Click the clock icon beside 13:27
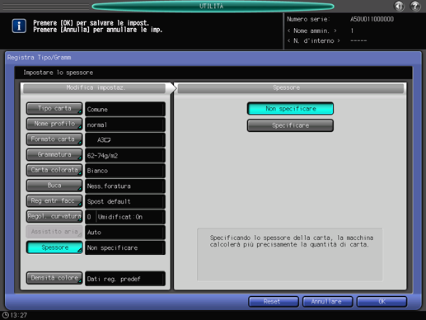Image resolution: width=426 pixels, height=320 pixels. click(5, 315)
